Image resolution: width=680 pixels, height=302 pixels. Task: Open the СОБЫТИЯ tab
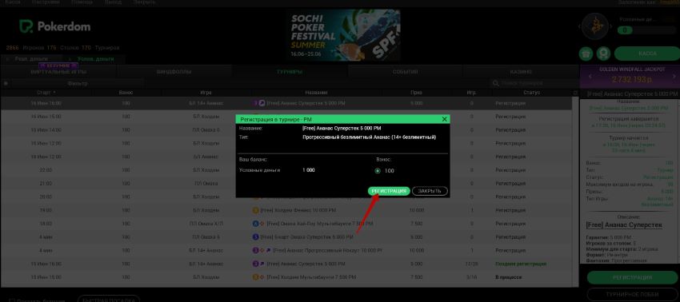[405, 72]
